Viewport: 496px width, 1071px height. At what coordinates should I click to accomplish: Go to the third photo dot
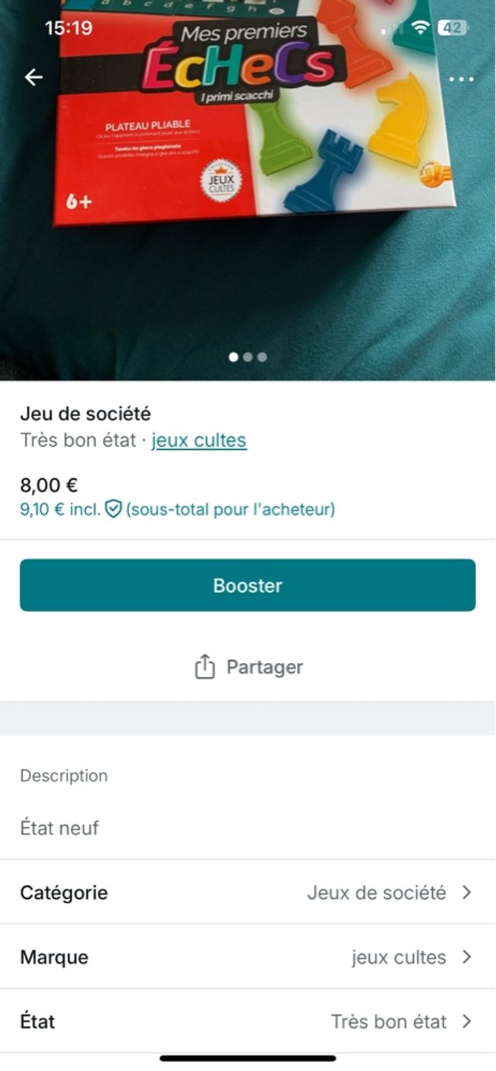coord(262,357)
